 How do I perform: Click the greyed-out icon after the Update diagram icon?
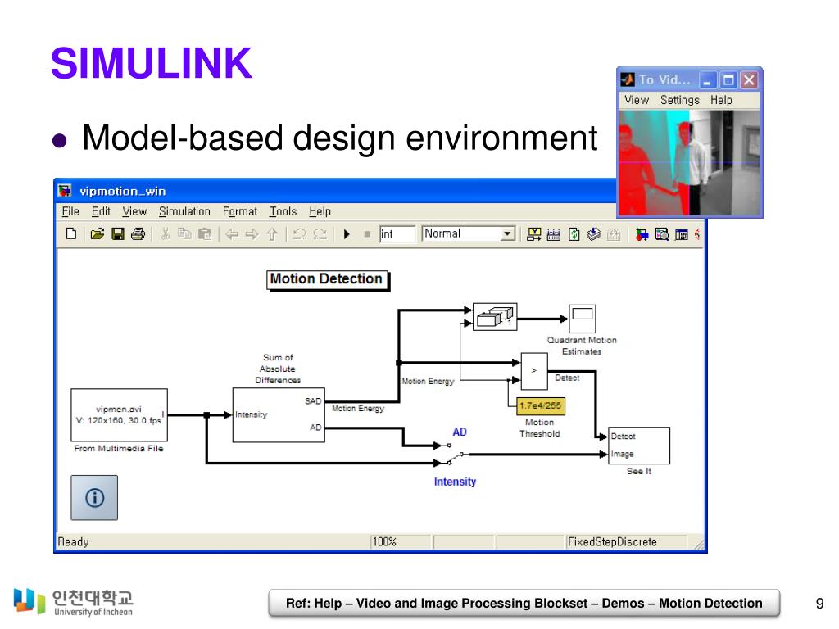coord(614,233)
